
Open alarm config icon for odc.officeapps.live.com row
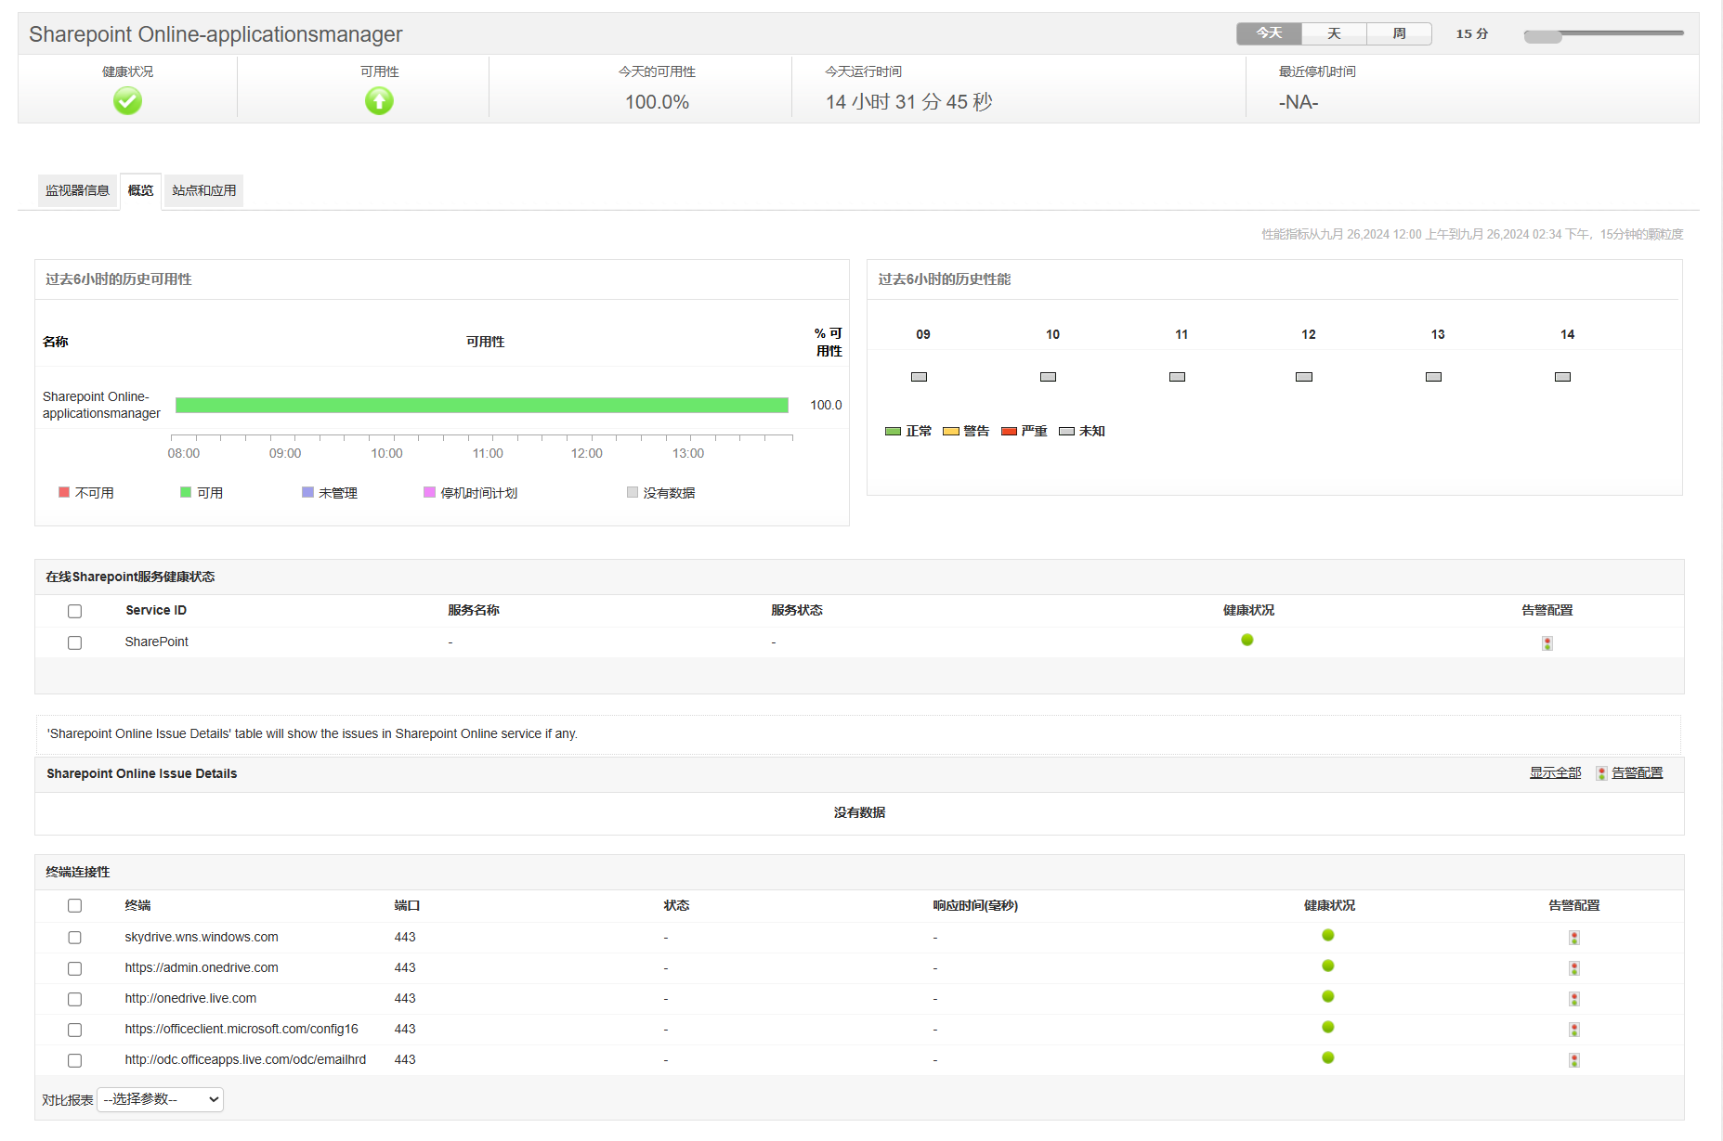click(x=1574, y=1060)
